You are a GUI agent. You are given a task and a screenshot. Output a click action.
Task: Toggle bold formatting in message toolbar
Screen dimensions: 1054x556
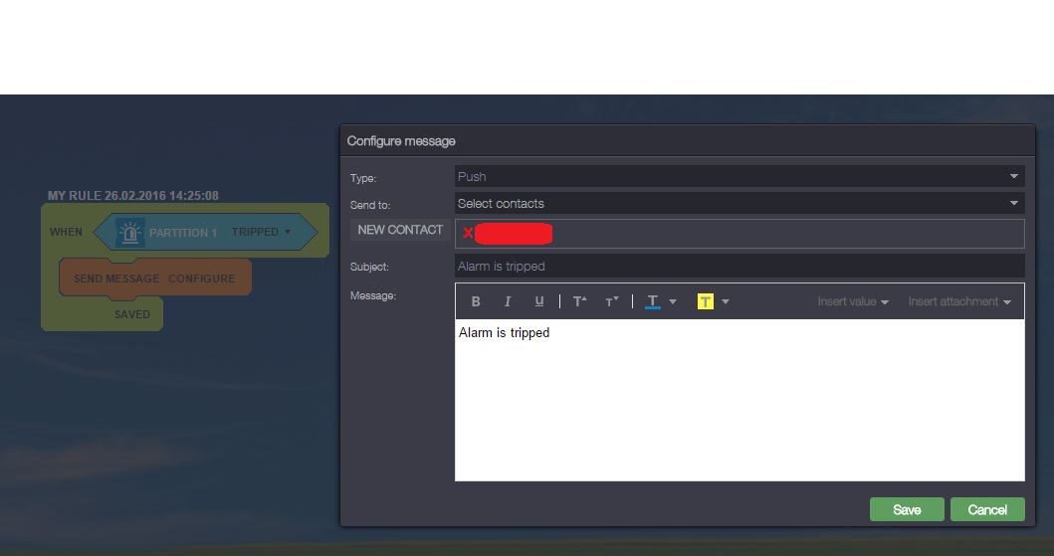click(x=476, y=301)
